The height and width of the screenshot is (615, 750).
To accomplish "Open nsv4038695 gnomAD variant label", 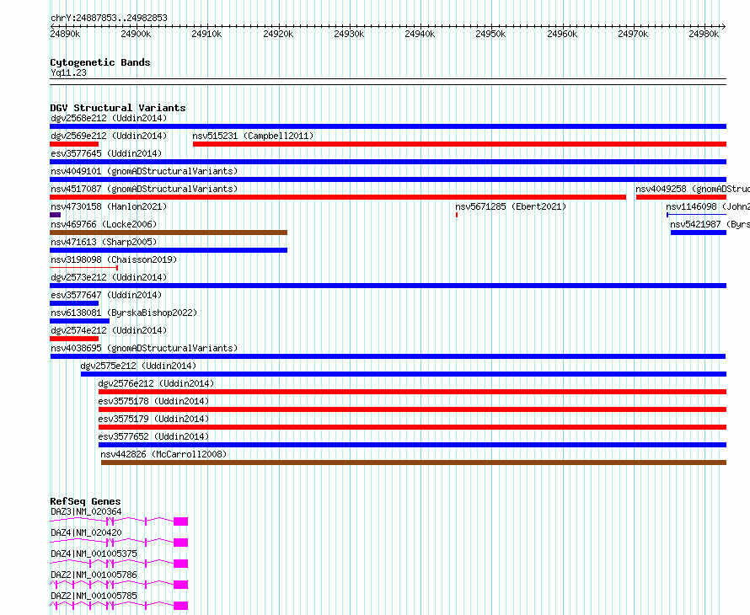I will coord(144,348).
